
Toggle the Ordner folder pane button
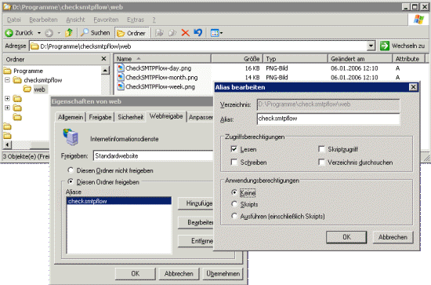pos(132,33)
